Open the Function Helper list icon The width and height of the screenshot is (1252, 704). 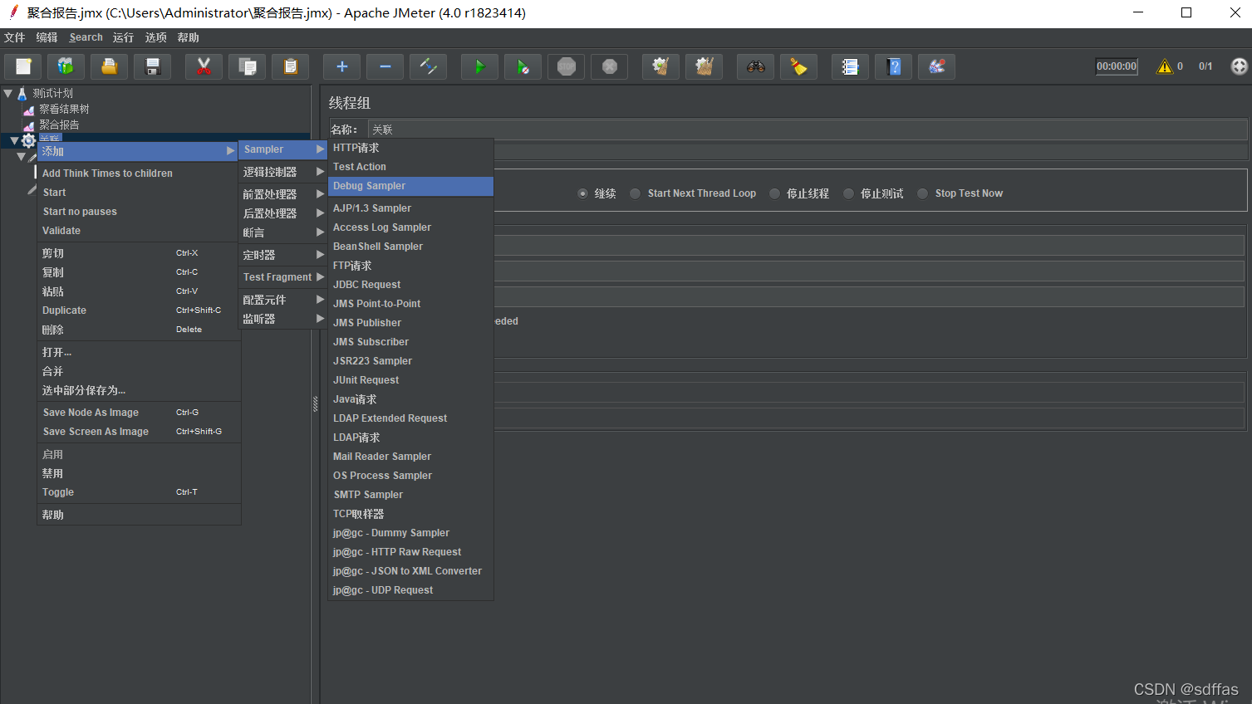click(850, 66)
